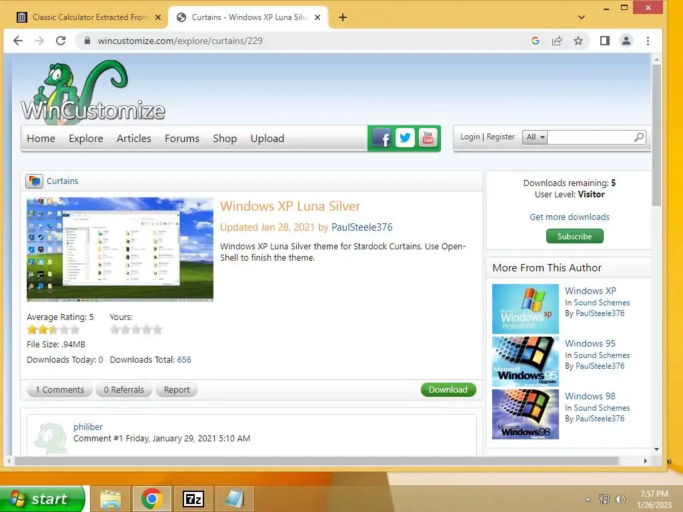Click the Twitter social icon
Image resolution: width=683 pixels, height=512 pixels.
405,138
